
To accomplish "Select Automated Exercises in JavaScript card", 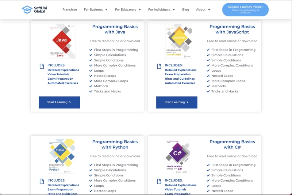I will pyautogui.click(x=180, y=83).
